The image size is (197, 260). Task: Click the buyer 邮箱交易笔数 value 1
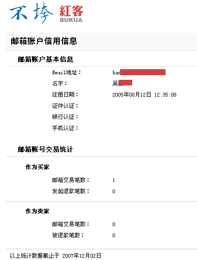(x=114, y=180)
